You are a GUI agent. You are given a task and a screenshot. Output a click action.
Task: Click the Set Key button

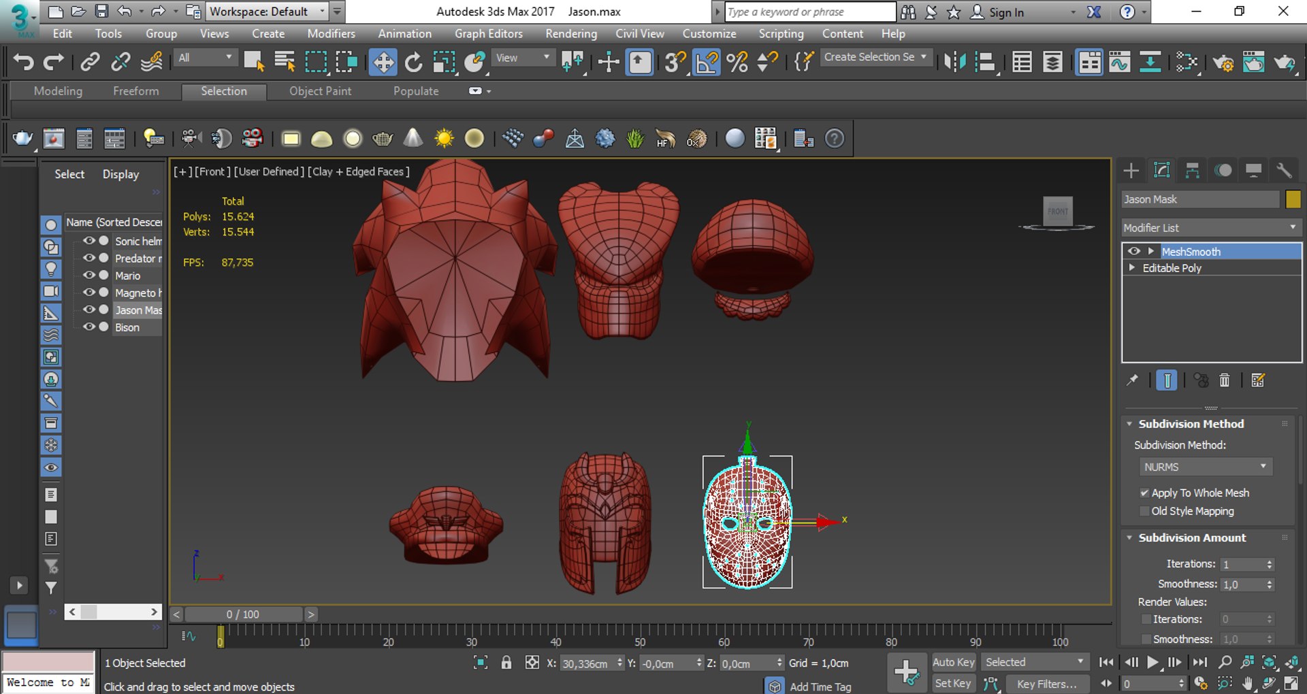pos(953,683)
